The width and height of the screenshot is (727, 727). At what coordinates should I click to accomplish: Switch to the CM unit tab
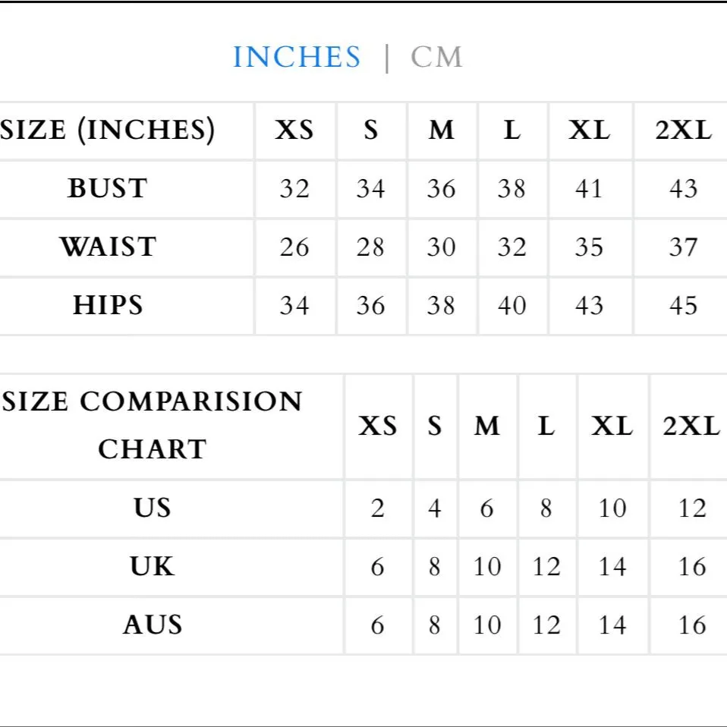click(x=436, y=57)
